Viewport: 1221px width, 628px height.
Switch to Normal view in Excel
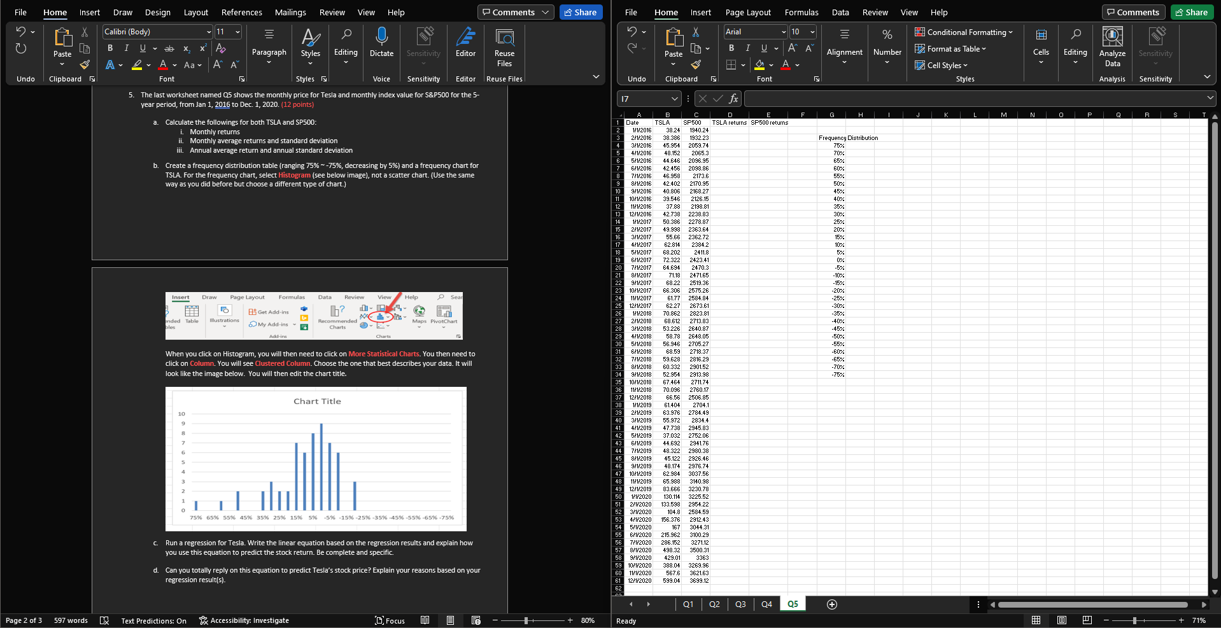[1036, 620]
